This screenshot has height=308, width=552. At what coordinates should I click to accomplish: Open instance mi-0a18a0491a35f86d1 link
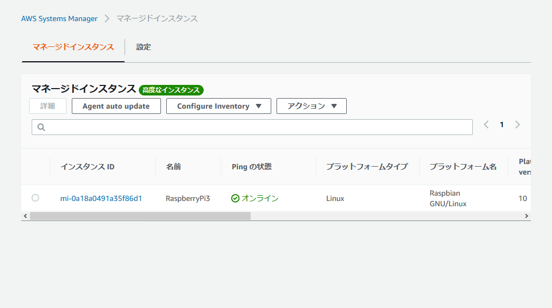click(x=101, y=198)
